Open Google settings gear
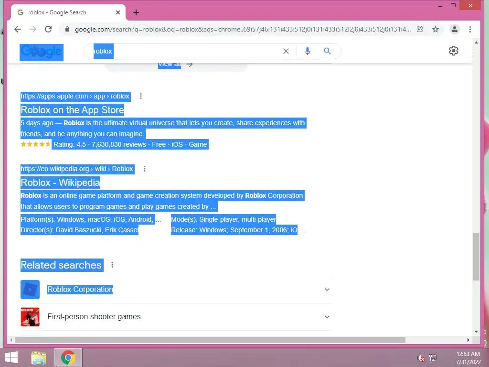The height and width of the screenshot is (367, 489). pyautogui.click(x=454, y=51)
